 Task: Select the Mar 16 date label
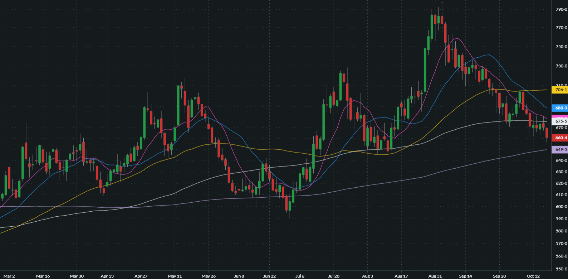coord(43,276)
